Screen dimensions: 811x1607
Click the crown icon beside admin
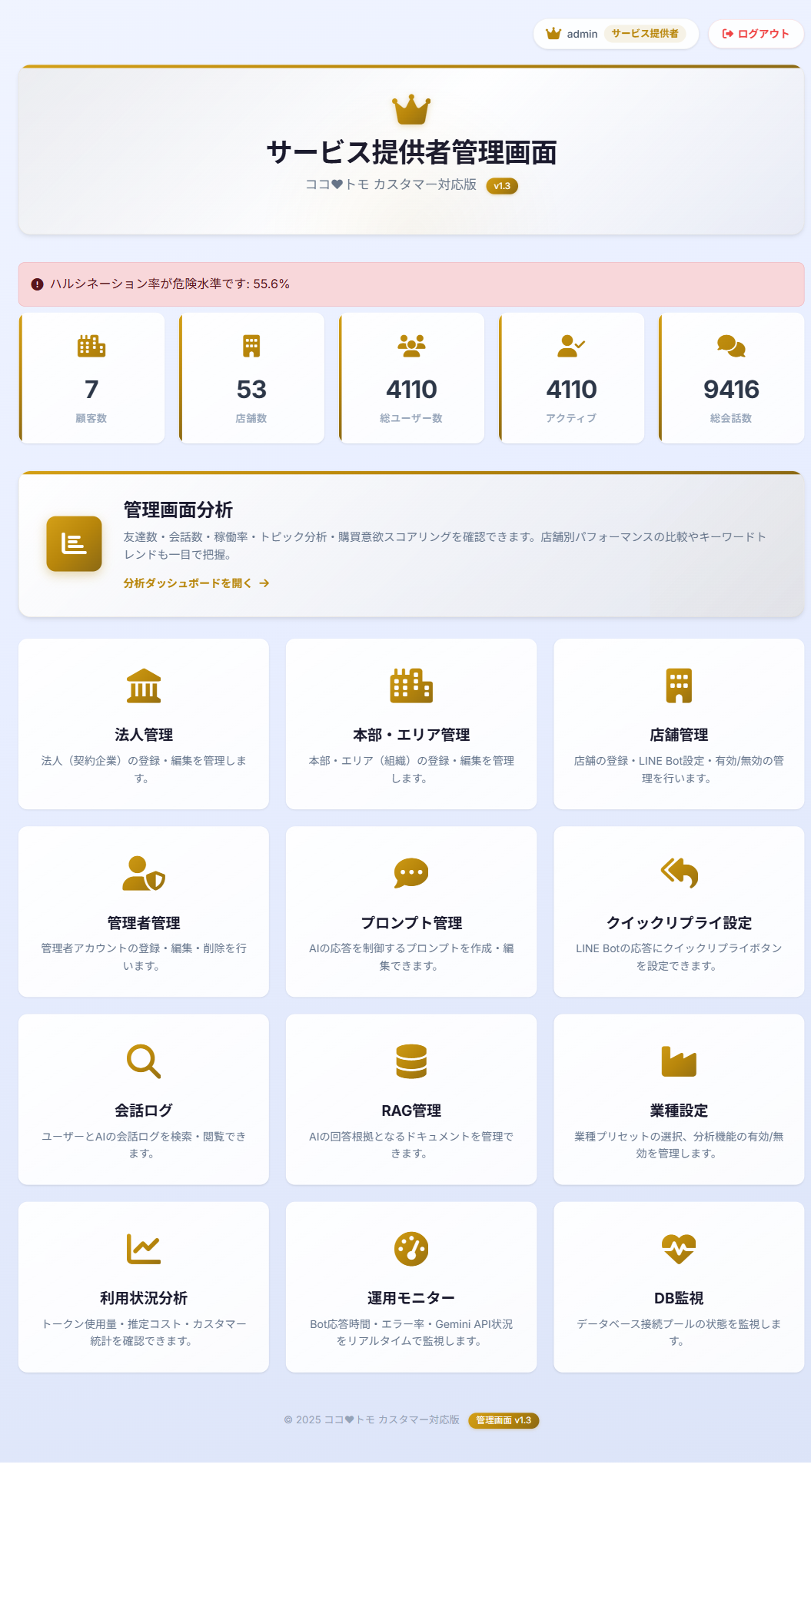[x=553, y=34]
